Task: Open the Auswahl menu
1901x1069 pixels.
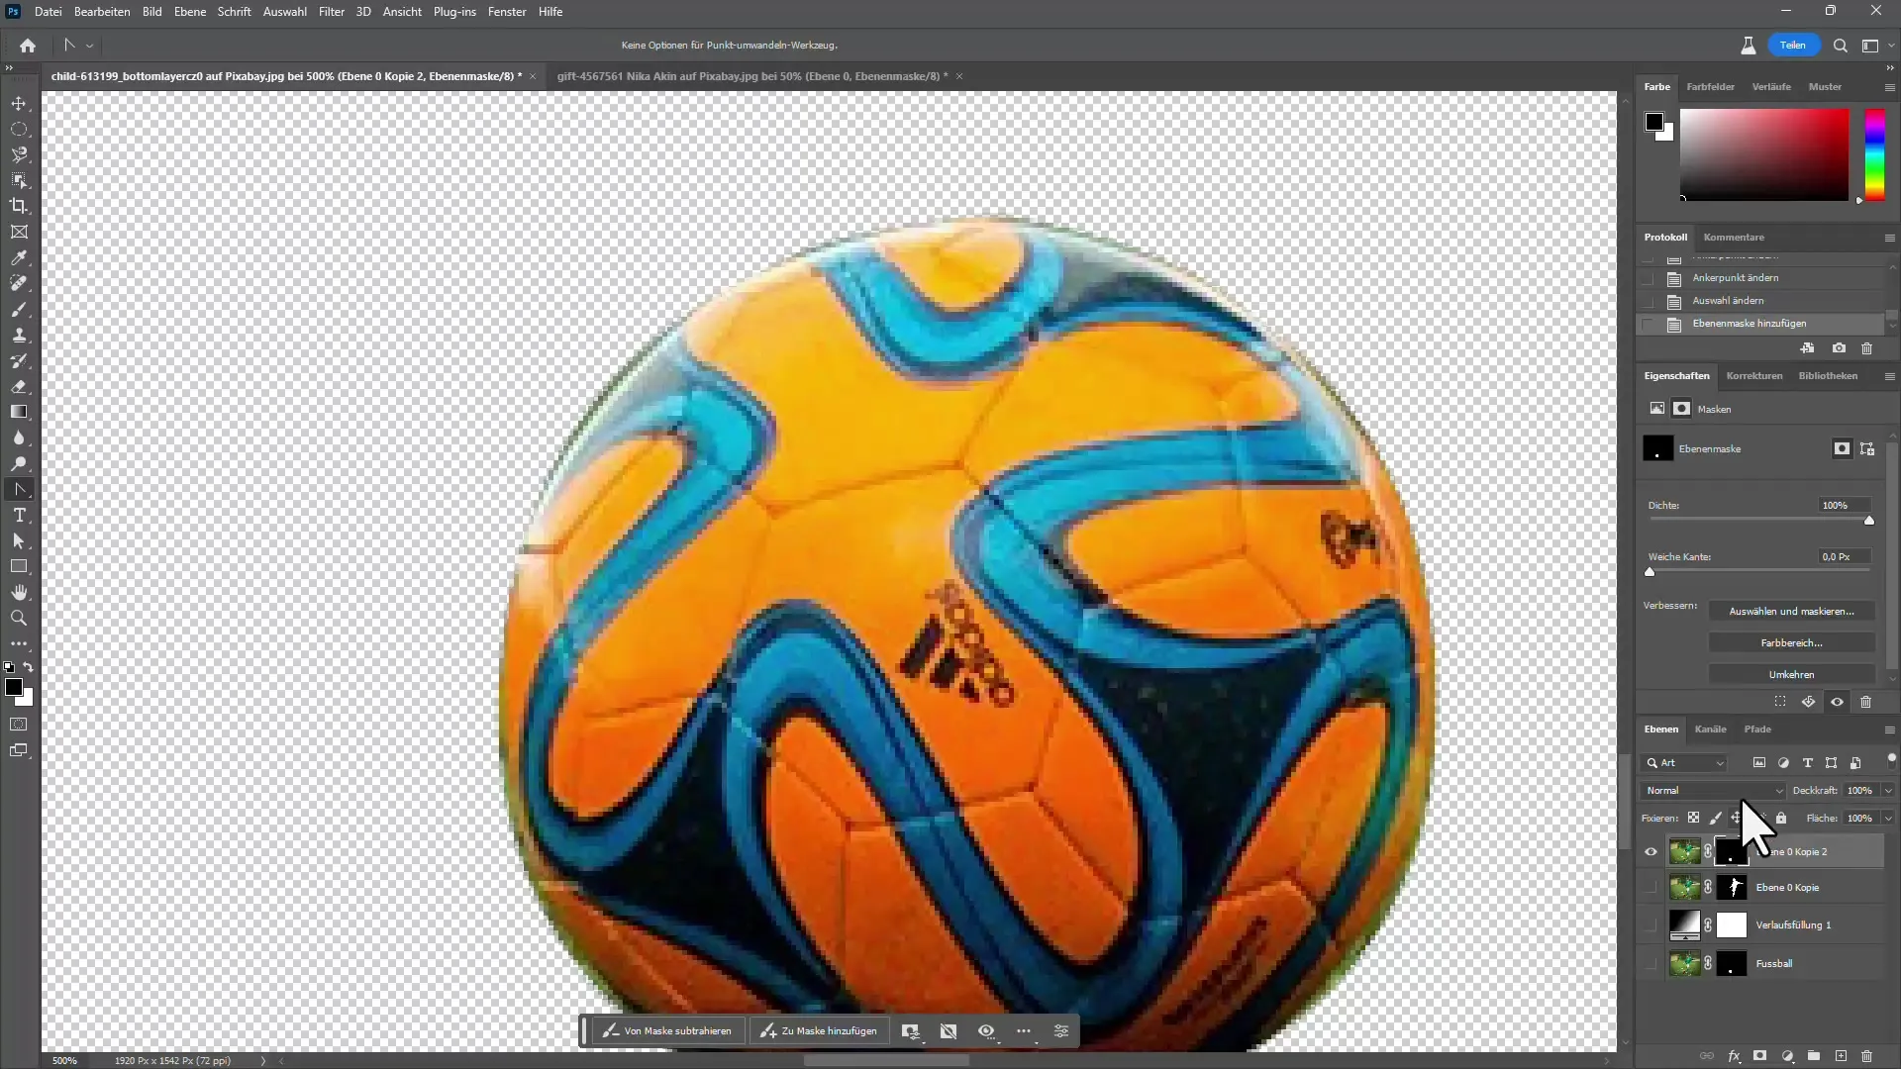Action: pos(284,12)
